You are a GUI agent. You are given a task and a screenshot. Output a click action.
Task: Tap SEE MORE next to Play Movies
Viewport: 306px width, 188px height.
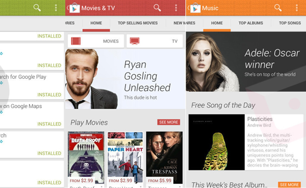pos(169,122)
